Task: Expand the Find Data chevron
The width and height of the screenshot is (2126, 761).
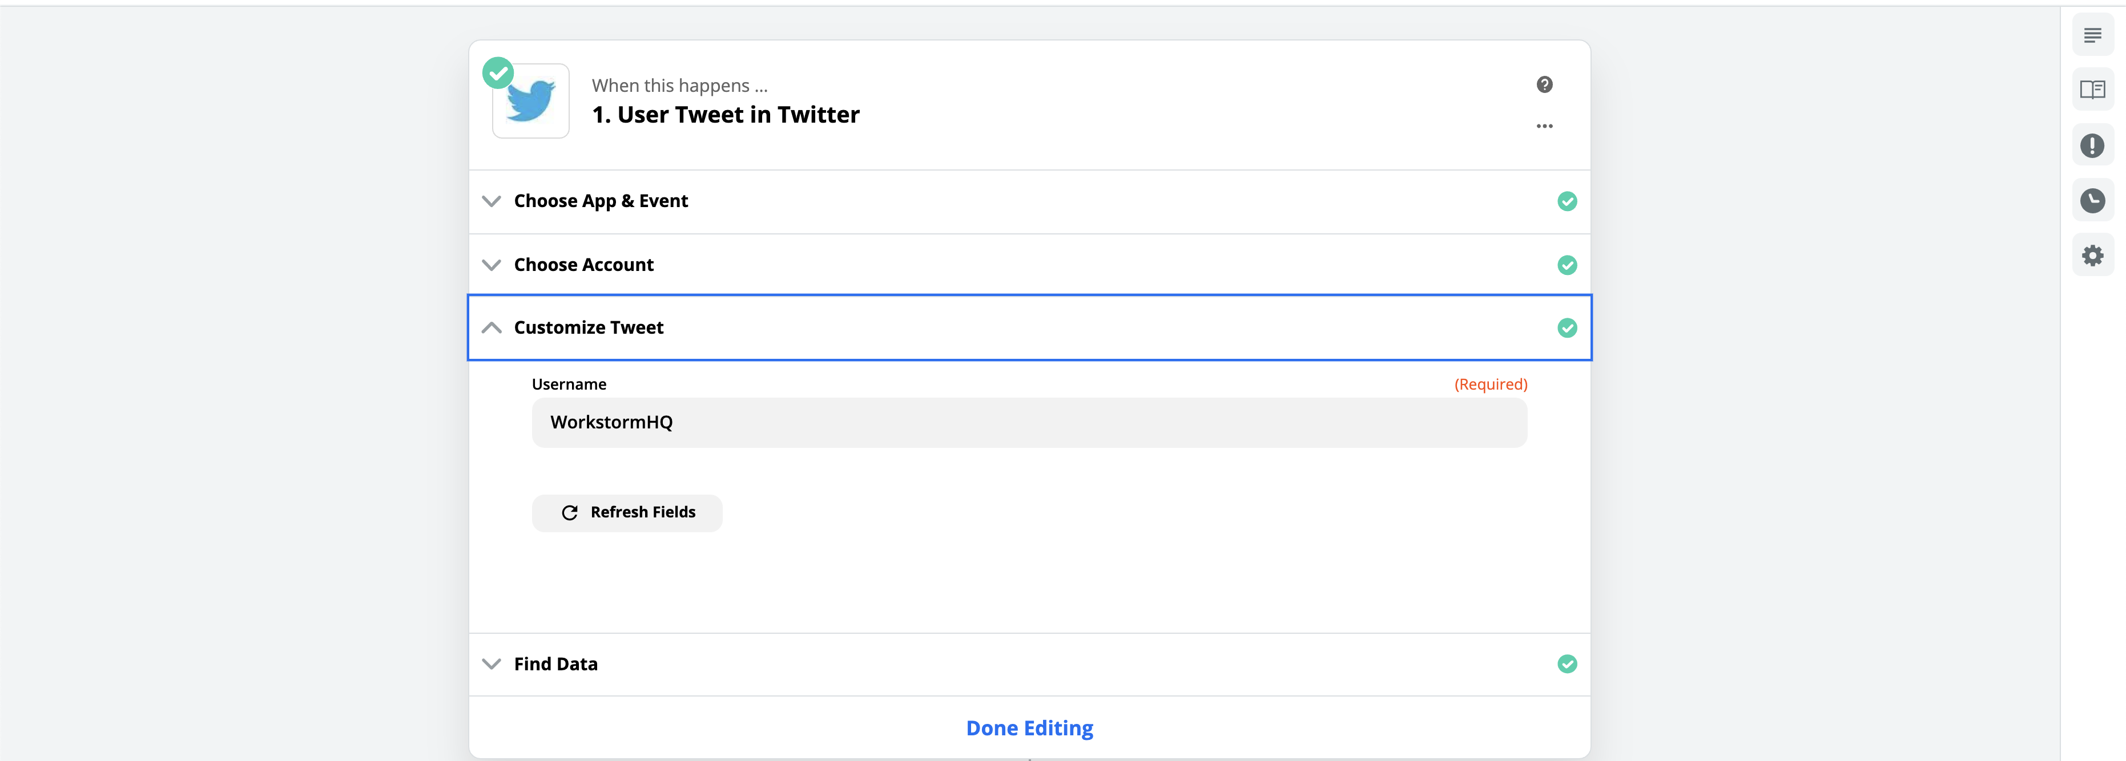Action: tap(491, 663)
